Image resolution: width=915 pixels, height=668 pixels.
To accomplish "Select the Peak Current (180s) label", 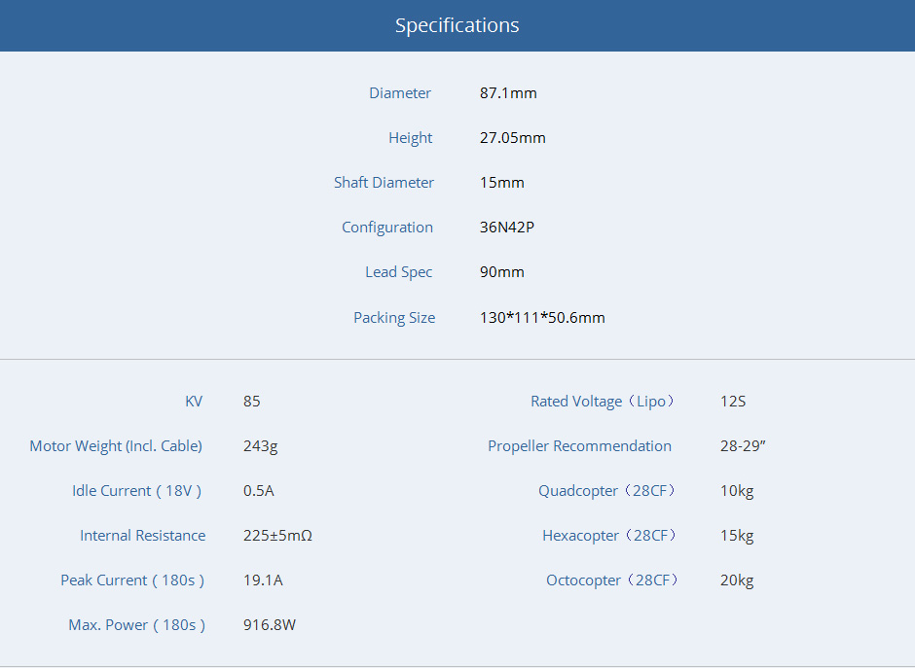I will [x=132, y=580].
